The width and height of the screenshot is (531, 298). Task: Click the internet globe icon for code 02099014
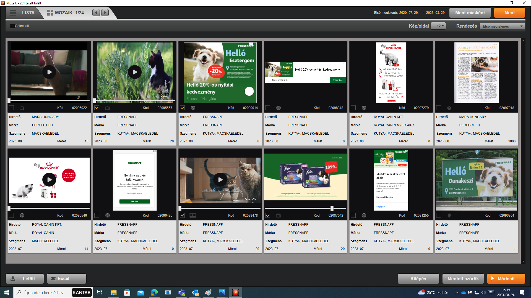click(193, 108)
